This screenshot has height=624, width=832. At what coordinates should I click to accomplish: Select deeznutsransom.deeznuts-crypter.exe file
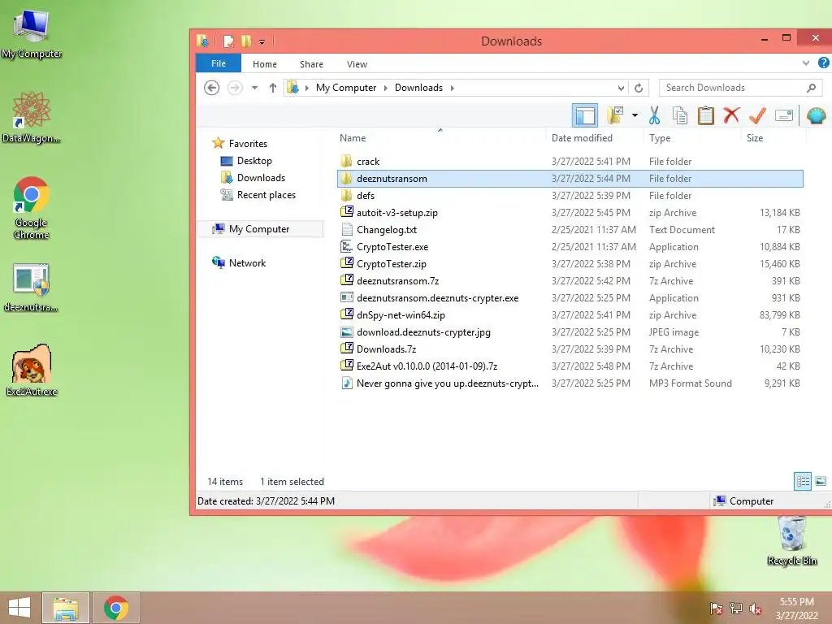pyautogui.click(x=570, y=297)
